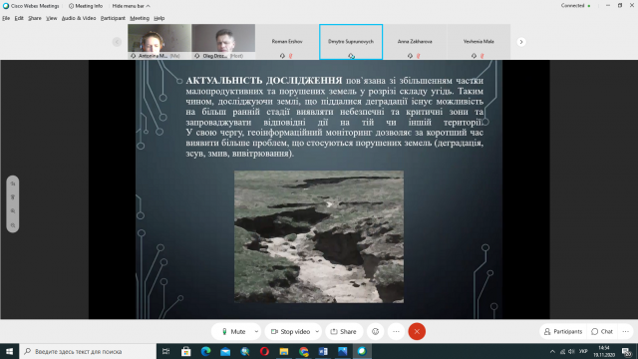Open the reactions smiley icon

pos(375,332)
